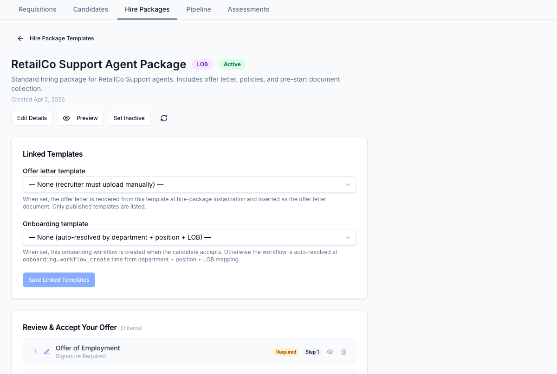Go to the Pipeline tab
Screen dimensions: 557x374
tap(199, 9)
